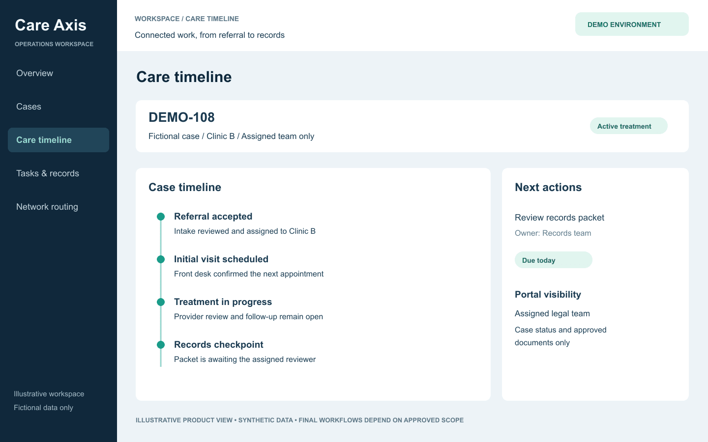Screen dimensions: 708x442
Task: Select the Initial visit scheduled marker dot
Action: tap(161, 259)
